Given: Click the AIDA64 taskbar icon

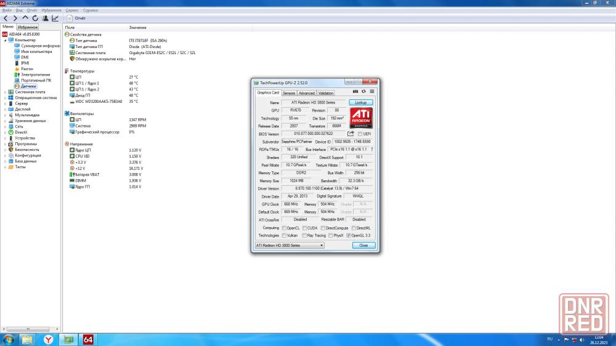Looking at the screenshot, I should click(x=88, y=340).
